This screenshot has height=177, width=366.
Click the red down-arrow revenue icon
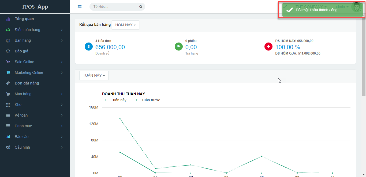(x=268, y=47)
